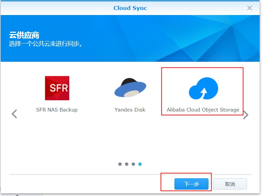
Task: Select the SFR NAS Backup logo
Action: click(x=57, y=88)
